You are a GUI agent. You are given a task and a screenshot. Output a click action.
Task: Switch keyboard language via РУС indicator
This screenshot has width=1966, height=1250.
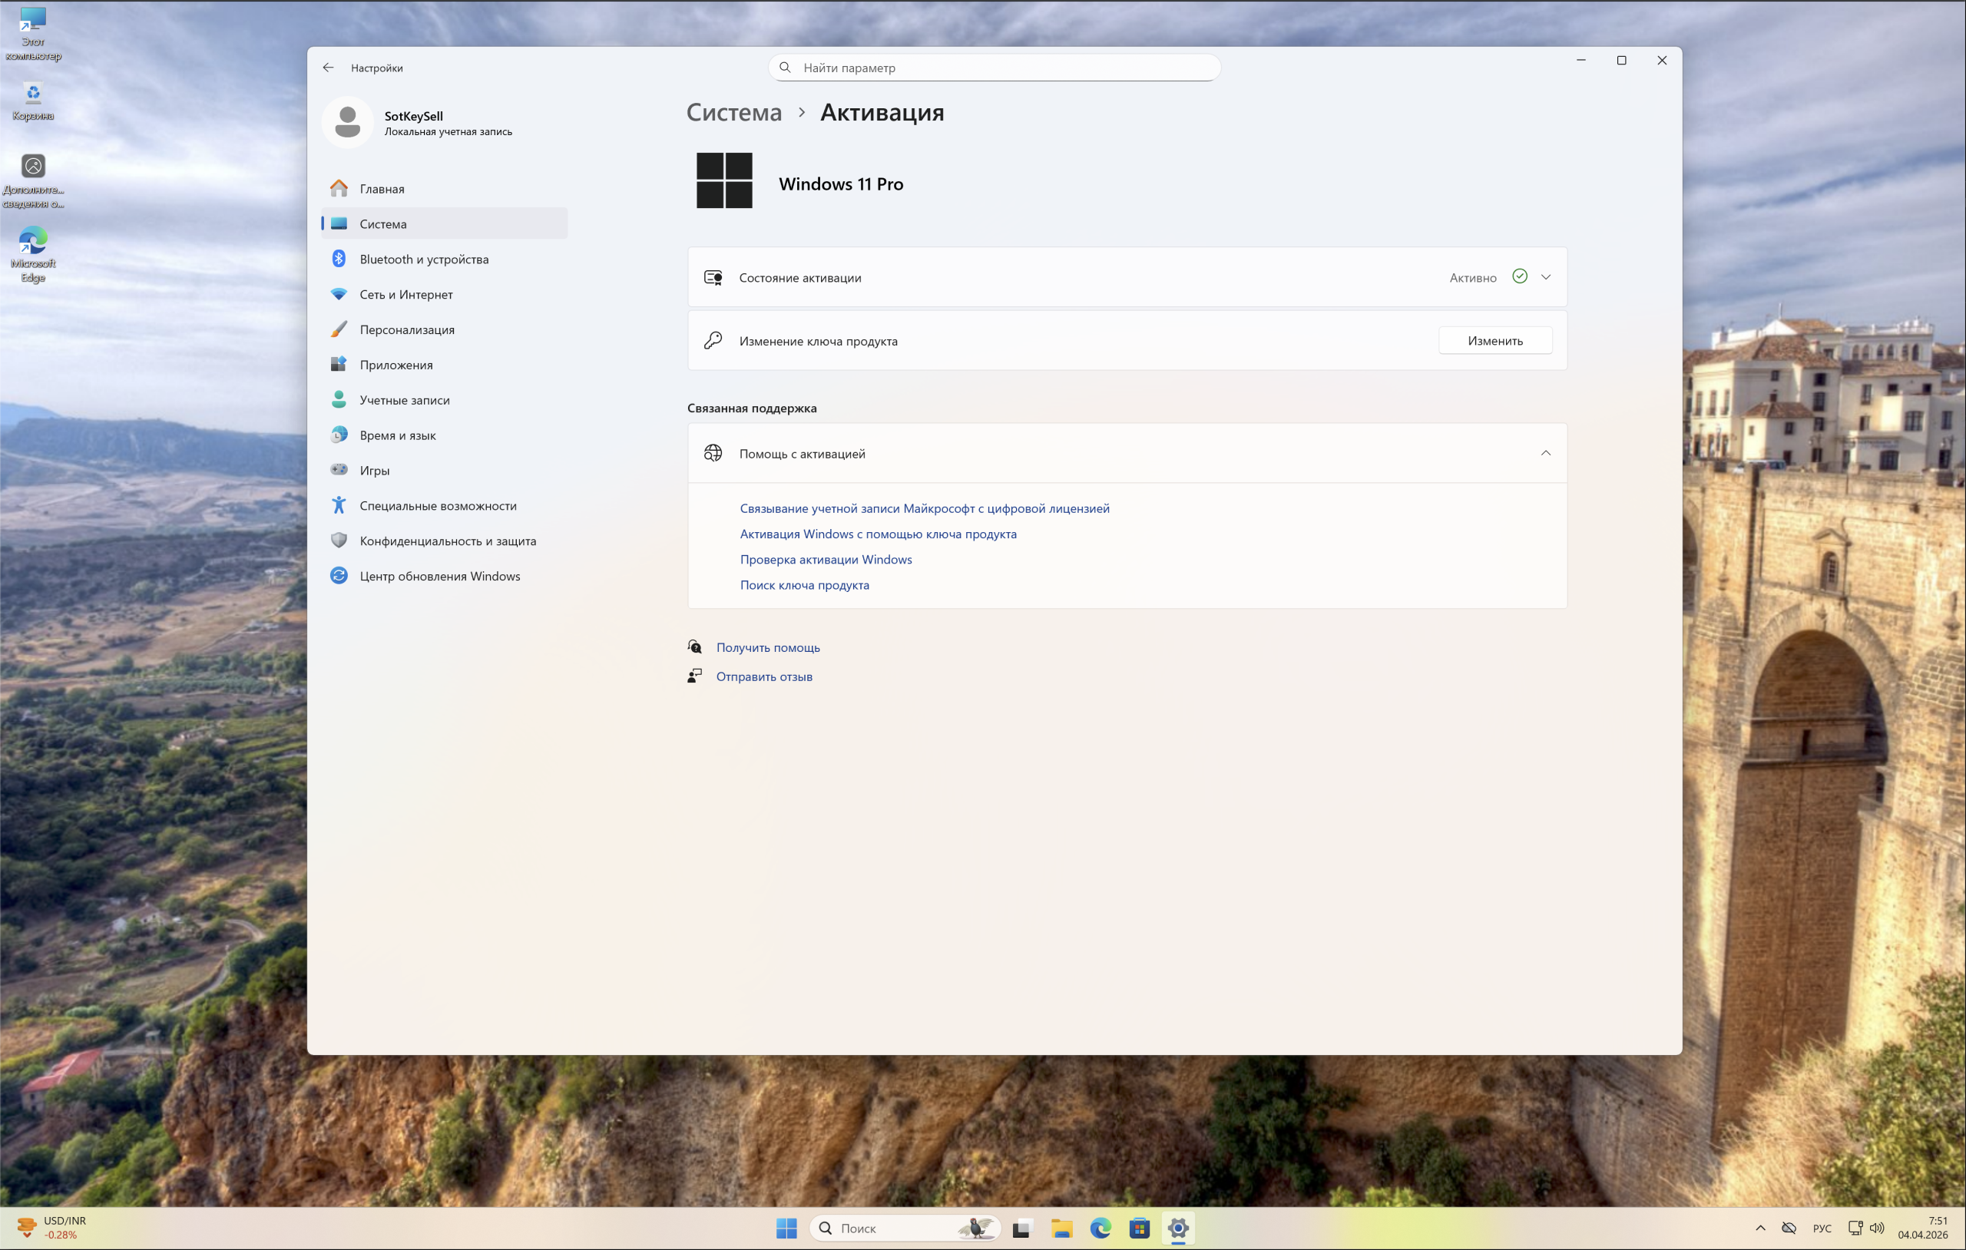(1822, 1228)
